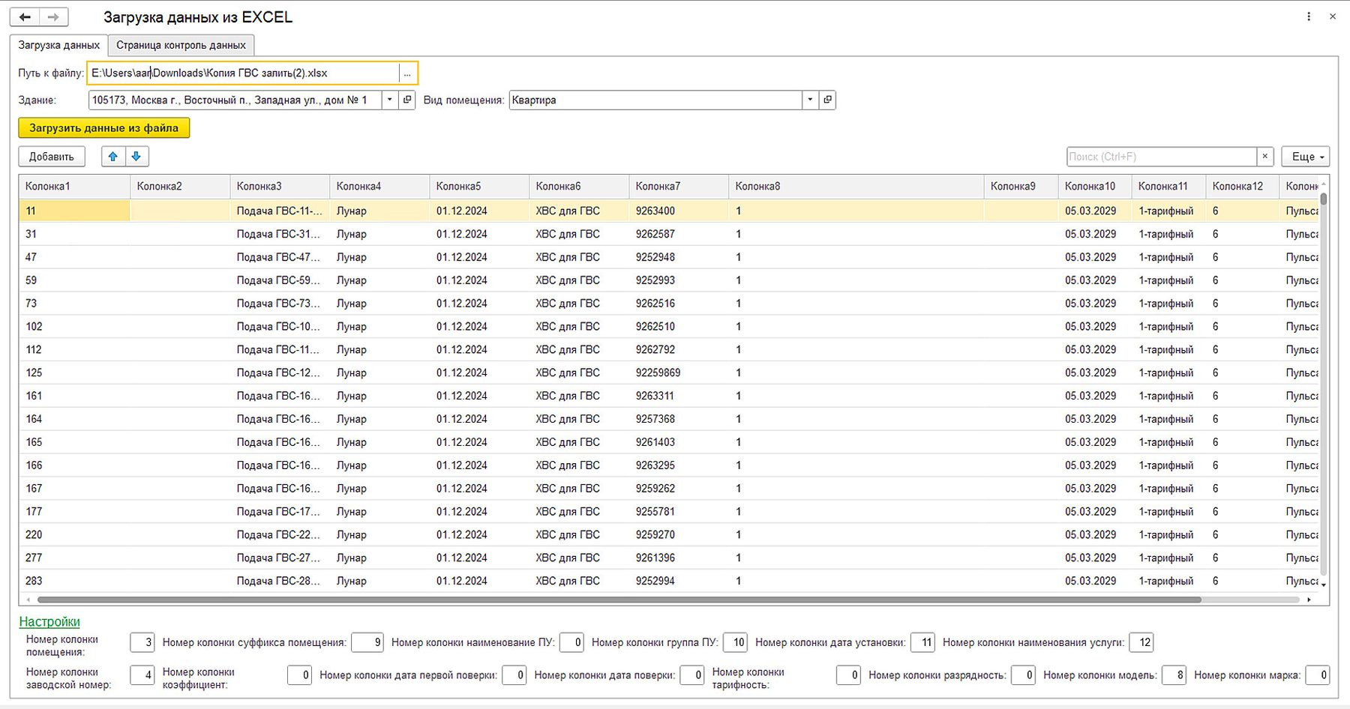Focus the Путь к файлу input field
The image size is (1350, 709).
point(244,73)
